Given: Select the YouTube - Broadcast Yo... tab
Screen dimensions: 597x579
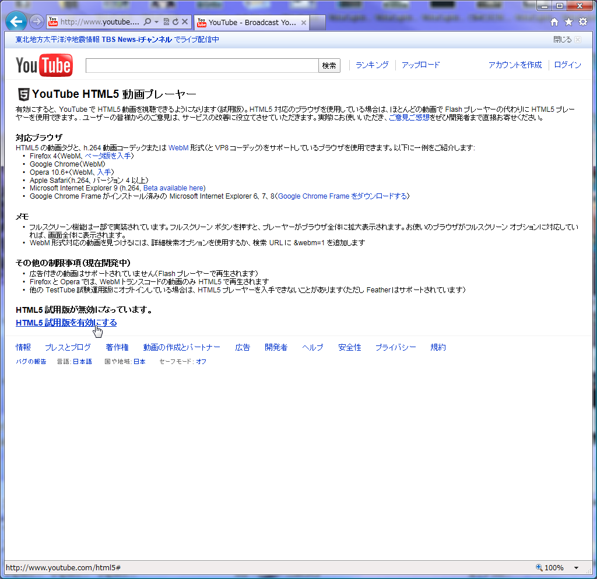Looking at the screenshot, I should pyautogui.click(x=252, y=23).
